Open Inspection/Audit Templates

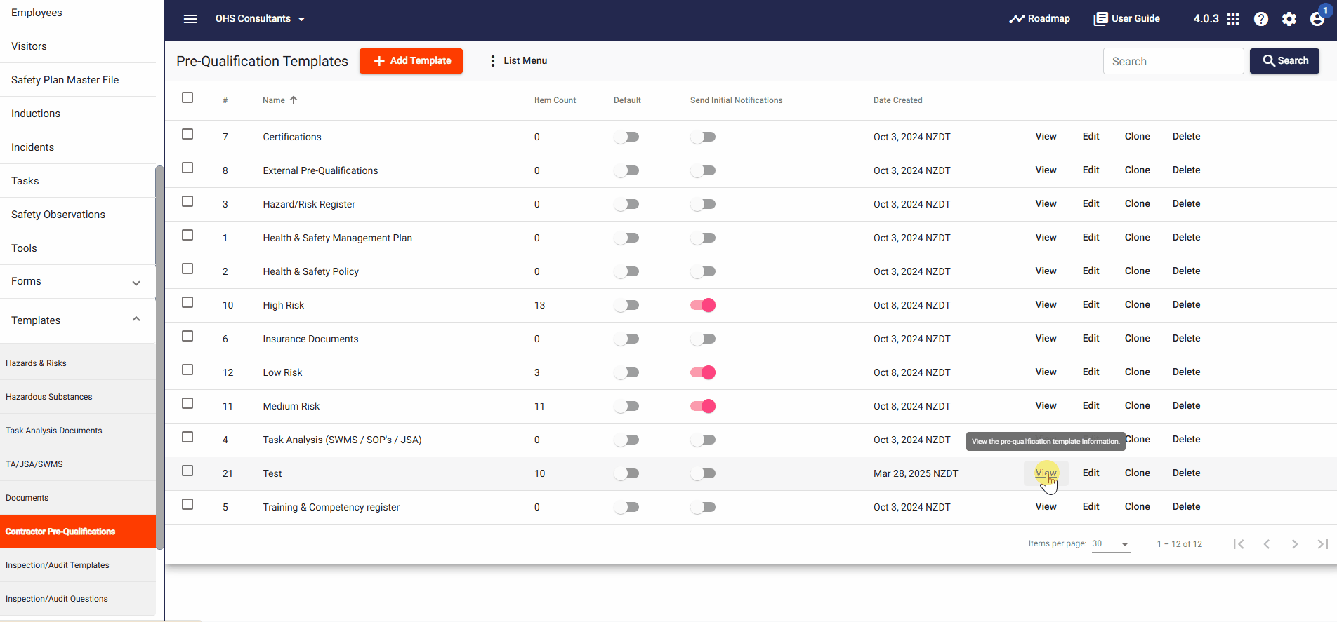tap(58, 565)
